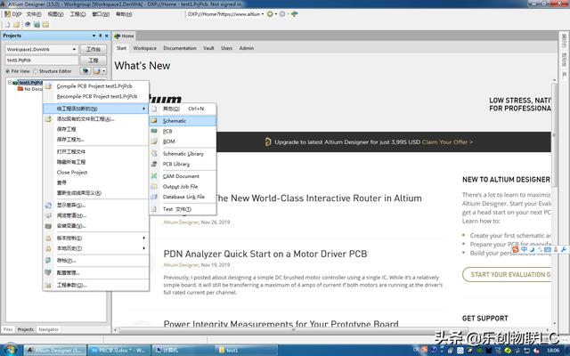Click the Schematic Library icon
Viewport: 570px width, 356px height.
click(x=154, y=154)
